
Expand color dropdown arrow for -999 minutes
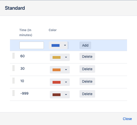click(66, 95)
